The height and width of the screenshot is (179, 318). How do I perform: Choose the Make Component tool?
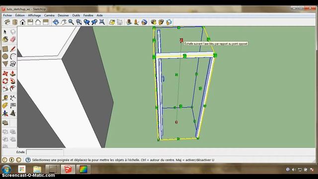13,32
